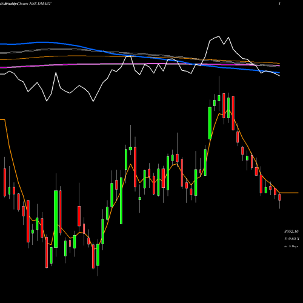Click the 8952.10 price label

click(x=291, y=231)
